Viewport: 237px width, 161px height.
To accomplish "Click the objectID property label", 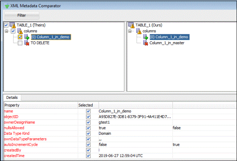I will click(x=11, y=117).
